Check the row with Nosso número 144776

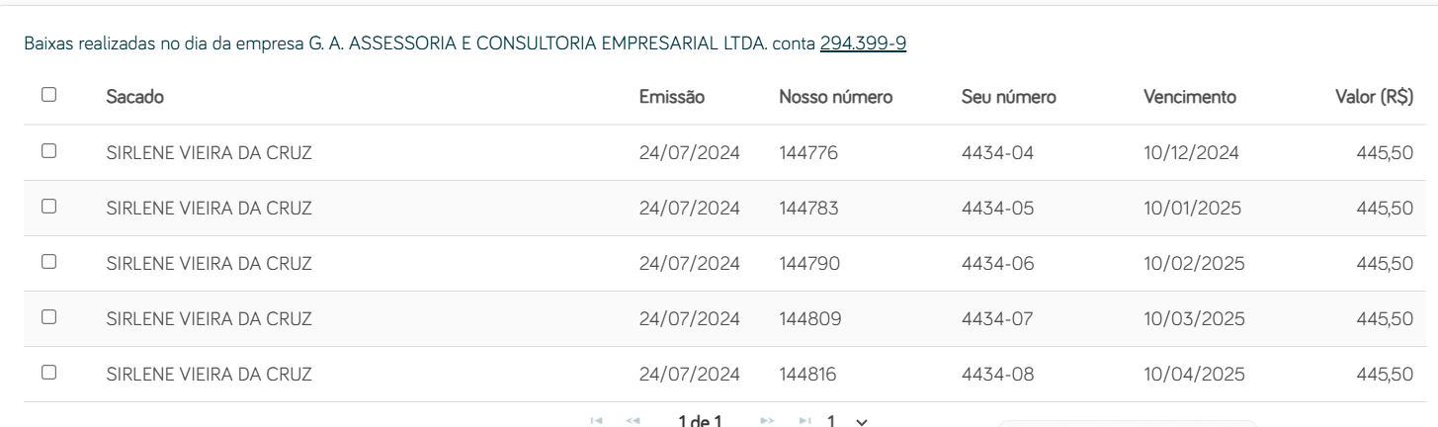pos(48,151)
